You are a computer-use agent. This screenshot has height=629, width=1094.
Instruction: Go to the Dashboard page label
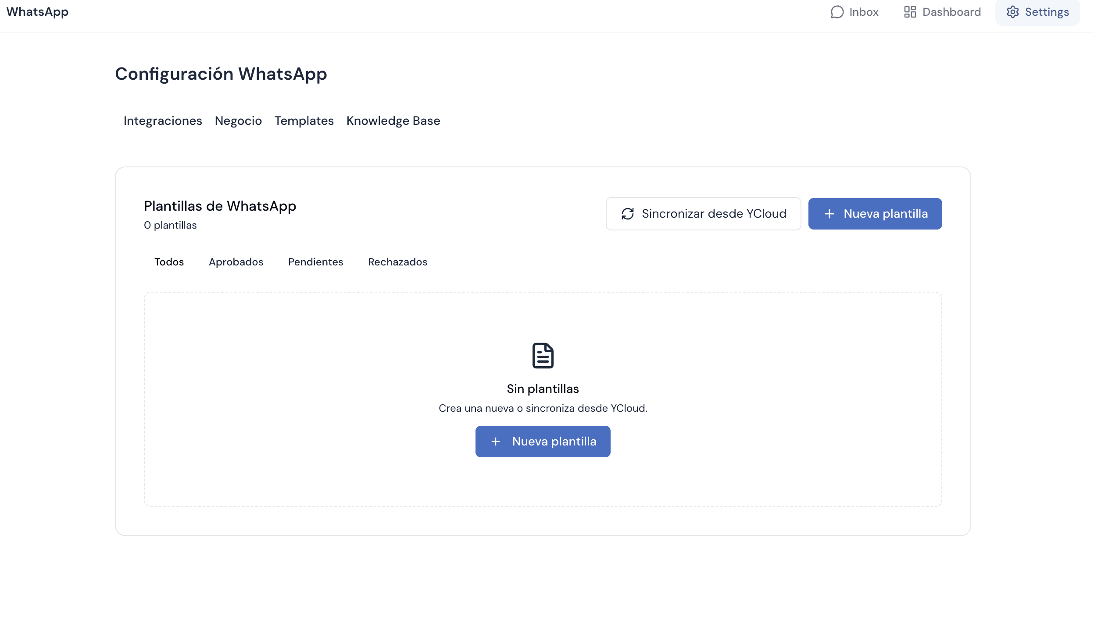pos(952,12)
